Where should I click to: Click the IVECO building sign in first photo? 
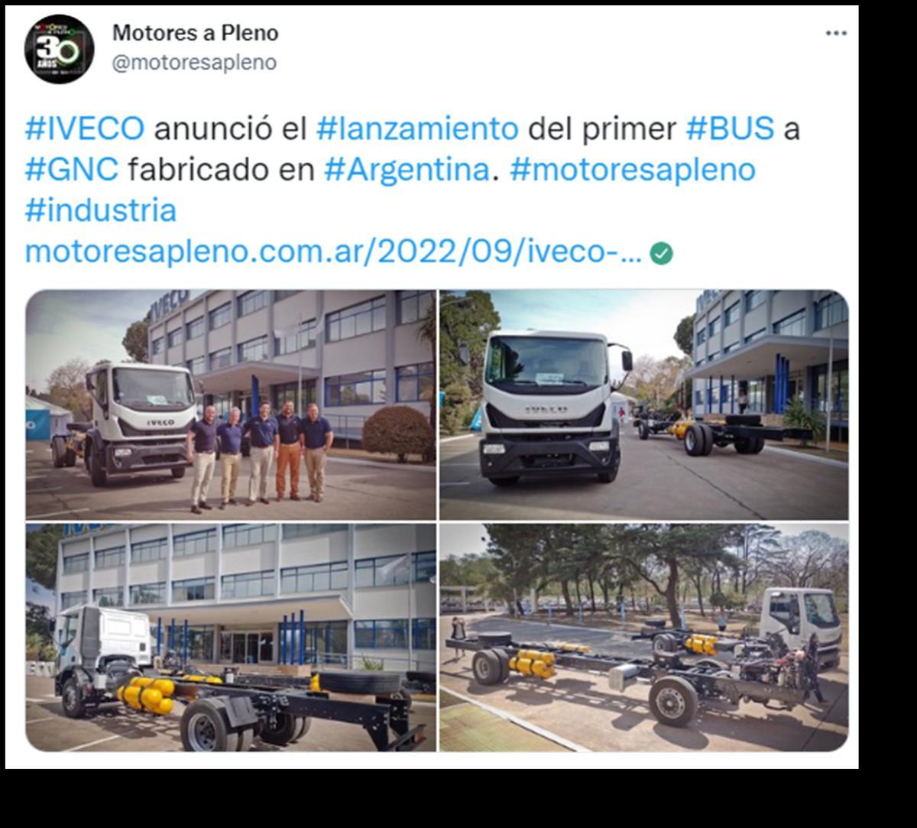coord(169,304)
